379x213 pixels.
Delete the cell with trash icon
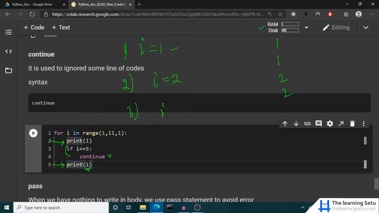352,124
